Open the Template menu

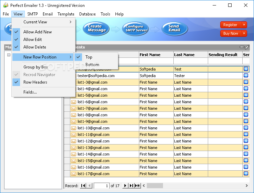[66, 14]
